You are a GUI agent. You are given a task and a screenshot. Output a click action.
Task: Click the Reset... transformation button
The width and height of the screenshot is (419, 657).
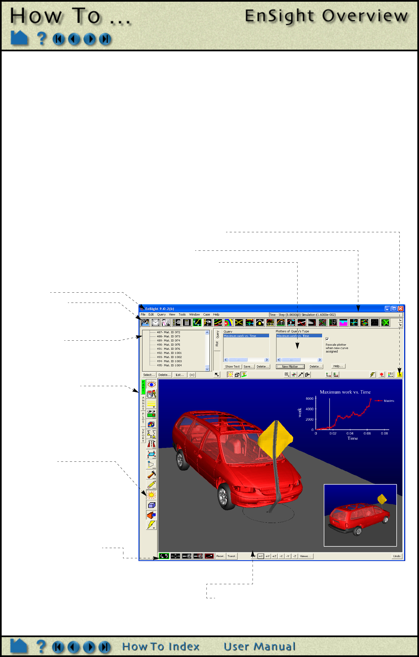(221, 556)
